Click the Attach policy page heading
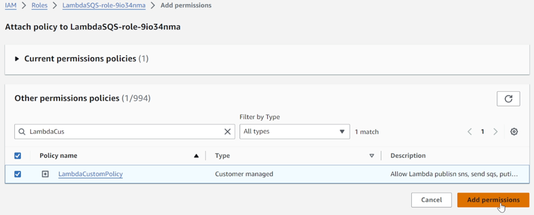534x215 pixels. click(x=93, y=27)
